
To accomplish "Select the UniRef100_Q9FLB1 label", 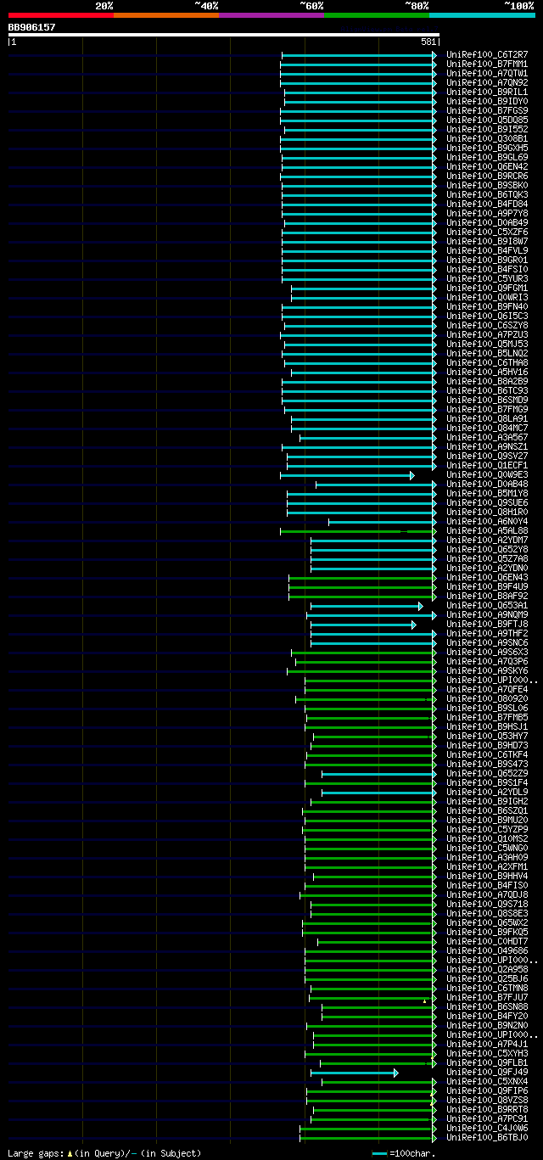I will pos(487,1062).
